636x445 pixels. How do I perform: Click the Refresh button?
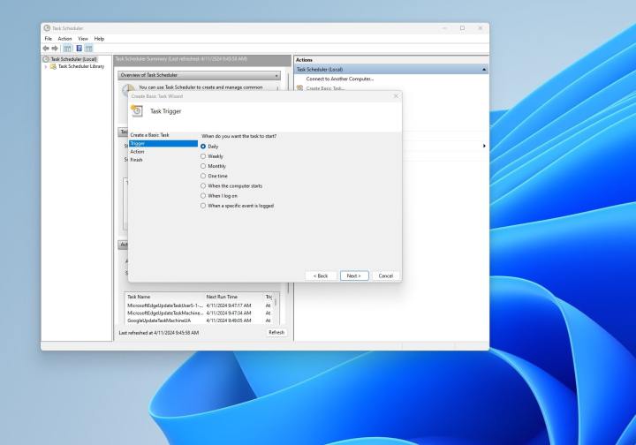pos(276,332)
